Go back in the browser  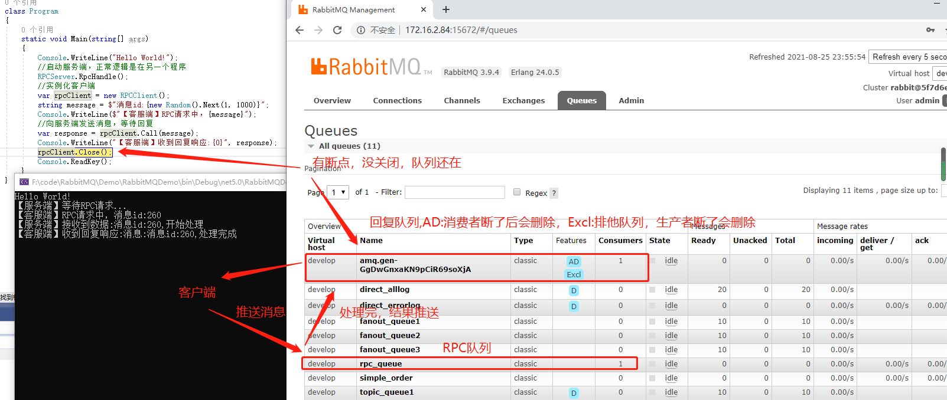[300, 30]
